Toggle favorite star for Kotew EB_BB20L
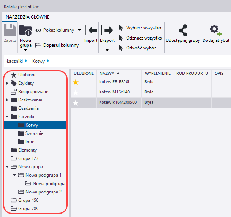Viewport: 231px width, 217px height. click(x=76, y=82)
